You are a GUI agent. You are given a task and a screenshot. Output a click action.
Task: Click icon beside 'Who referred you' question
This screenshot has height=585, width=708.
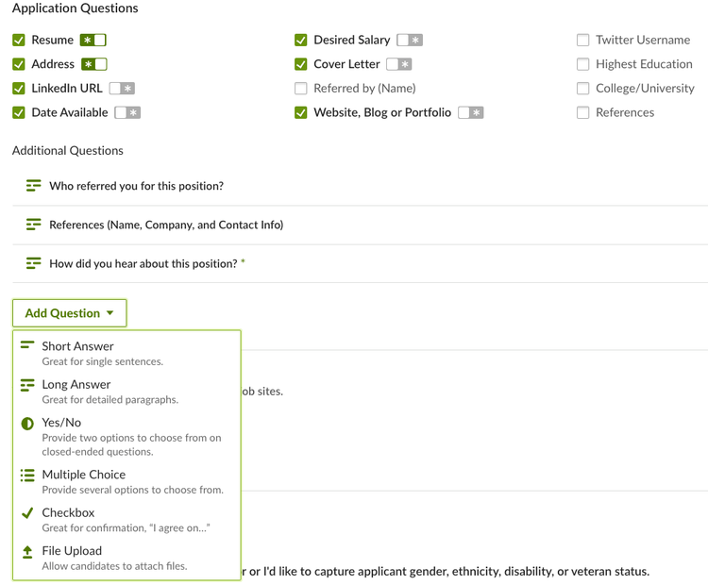coord(33,186)
